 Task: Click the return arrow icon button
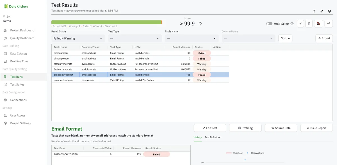click(329, 24)
